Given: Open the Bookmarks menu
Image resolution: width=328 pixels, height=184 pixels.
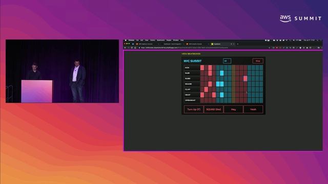Looking at the screenshot, I should pyautogui.click(x=160, y=40).
